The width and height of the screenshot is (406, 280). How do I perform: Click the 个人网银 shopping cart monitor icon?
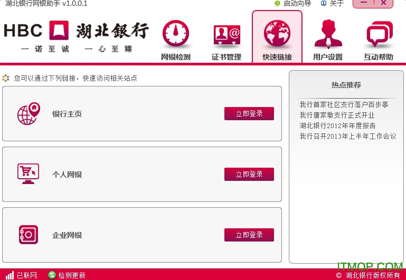29,174
